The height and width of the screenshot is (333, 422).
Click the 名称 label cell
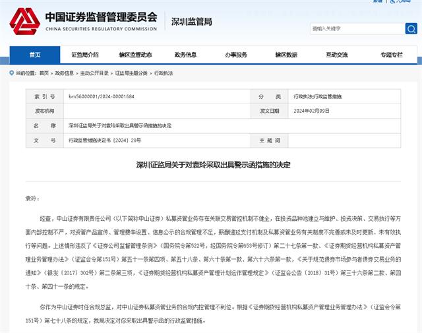coord(45,126)
